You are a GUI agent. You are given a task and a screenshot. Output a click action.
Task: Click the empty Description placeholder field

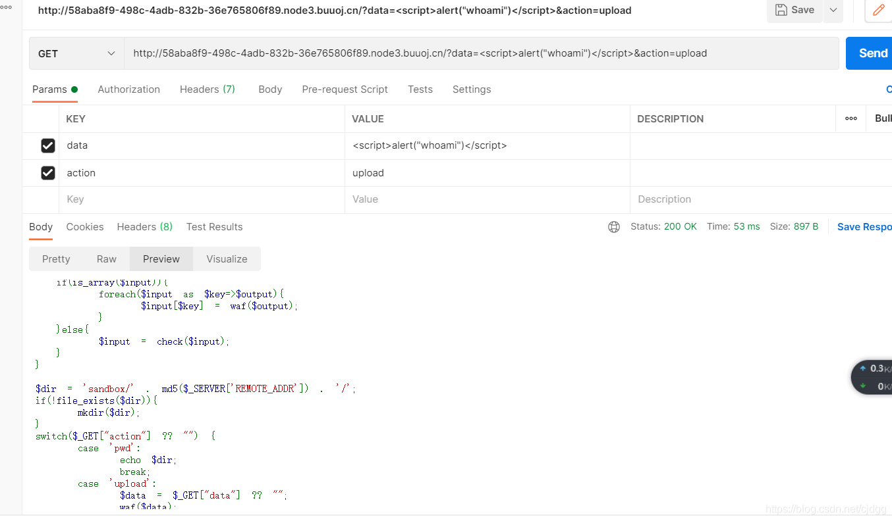761,199
